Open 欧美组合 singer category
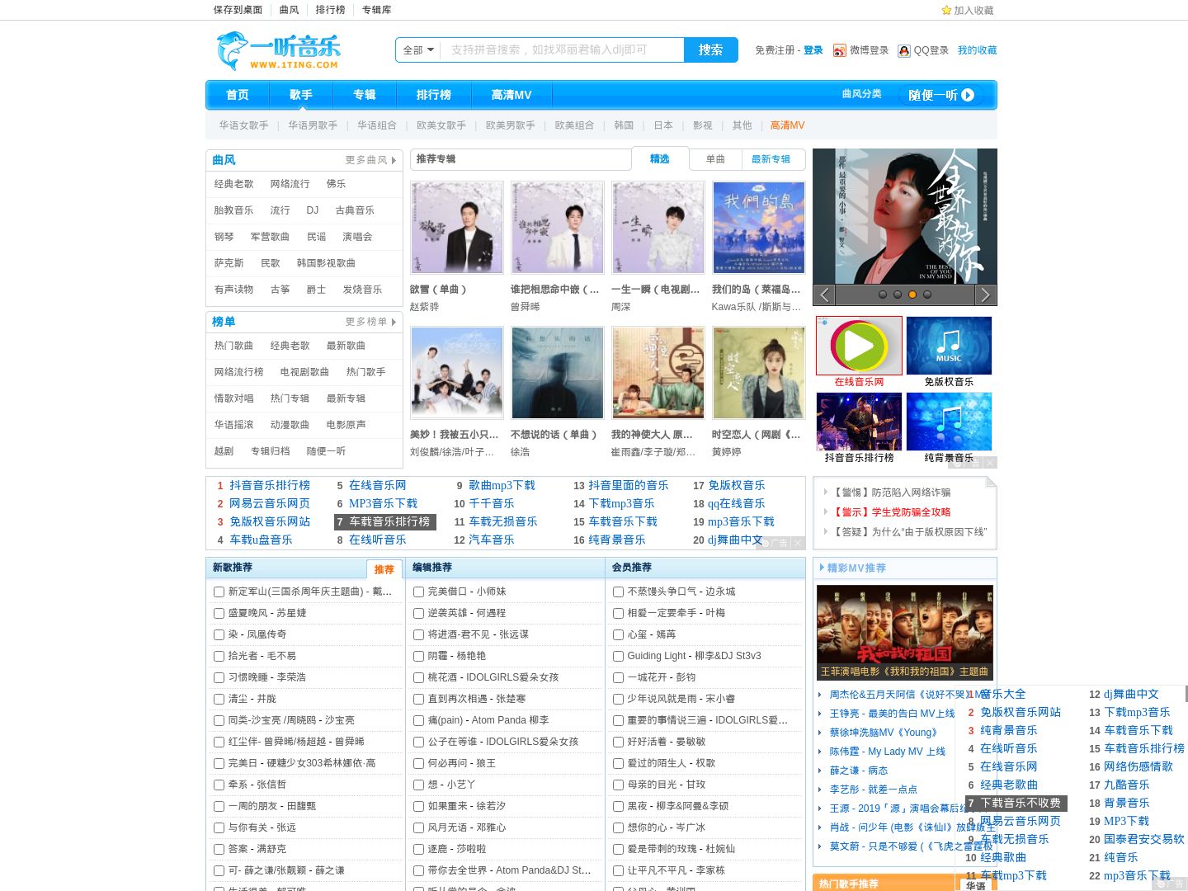The image size is (1188, 891). [574, 125]
